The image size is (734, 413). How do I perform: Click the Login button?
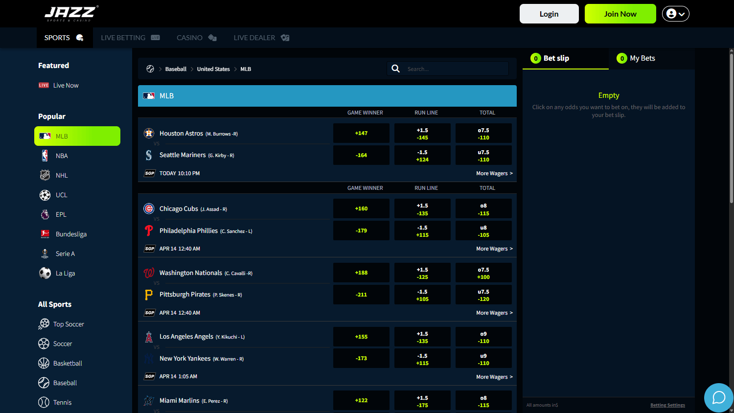click(549, 13)
